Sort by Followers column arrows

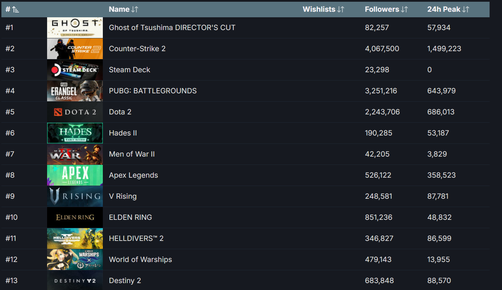(404, 10)
